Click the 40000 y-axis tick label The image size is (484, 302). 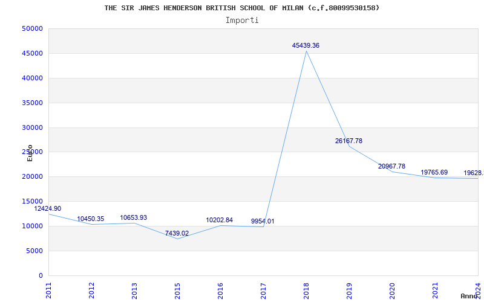click(32, 79)
